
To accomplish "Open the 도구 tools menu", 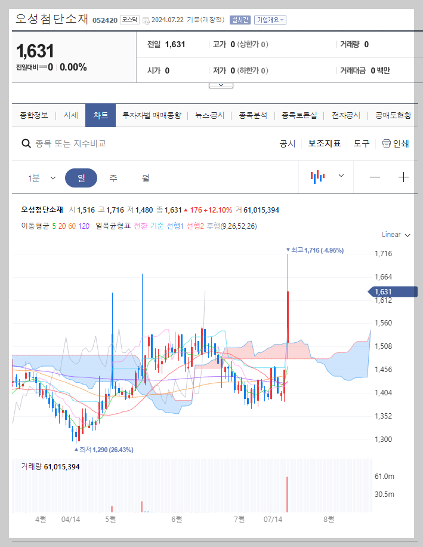I will (360, 143).
